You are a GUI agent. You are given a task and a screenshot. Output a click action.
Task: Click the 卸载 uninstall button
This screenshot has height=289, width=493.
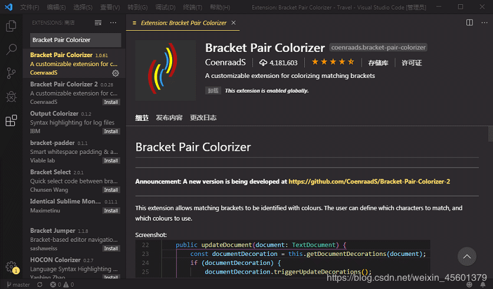point(213,91)
